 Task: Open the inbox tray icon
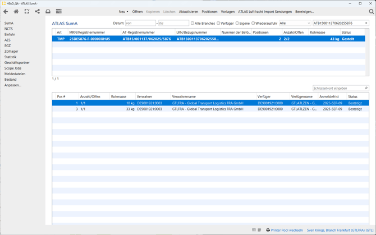coord(48,12)
